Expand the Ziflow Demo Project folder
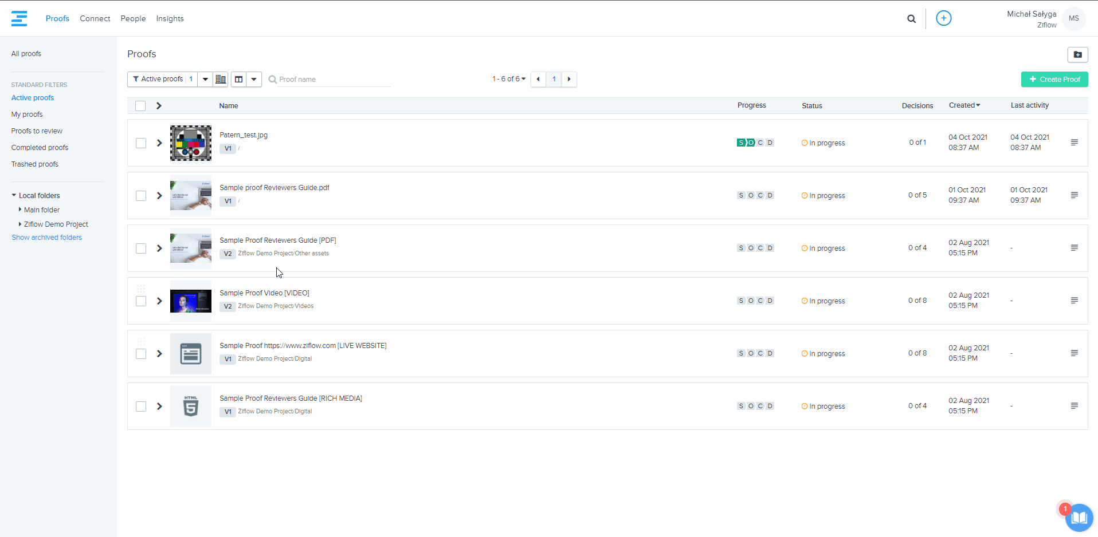Screen dimensions: 1098x537 (x=20, y=224)
